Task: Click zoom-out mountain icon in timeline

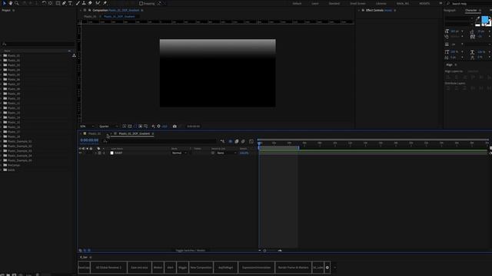Action: 260,251
